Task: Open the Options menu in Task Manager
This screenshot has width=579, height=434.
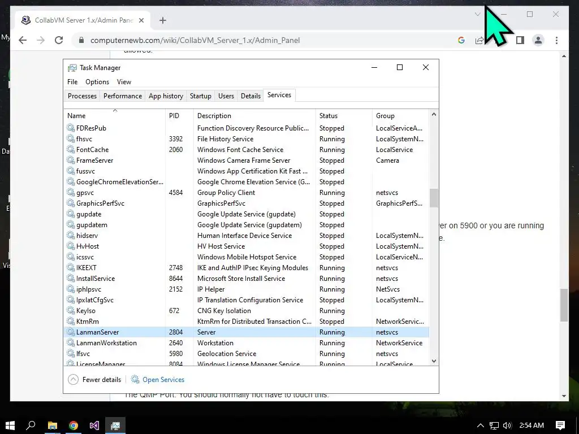Action: (97, 82)
